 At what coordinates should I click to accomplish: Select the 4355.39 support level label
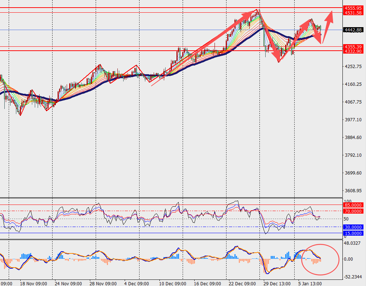353,47
